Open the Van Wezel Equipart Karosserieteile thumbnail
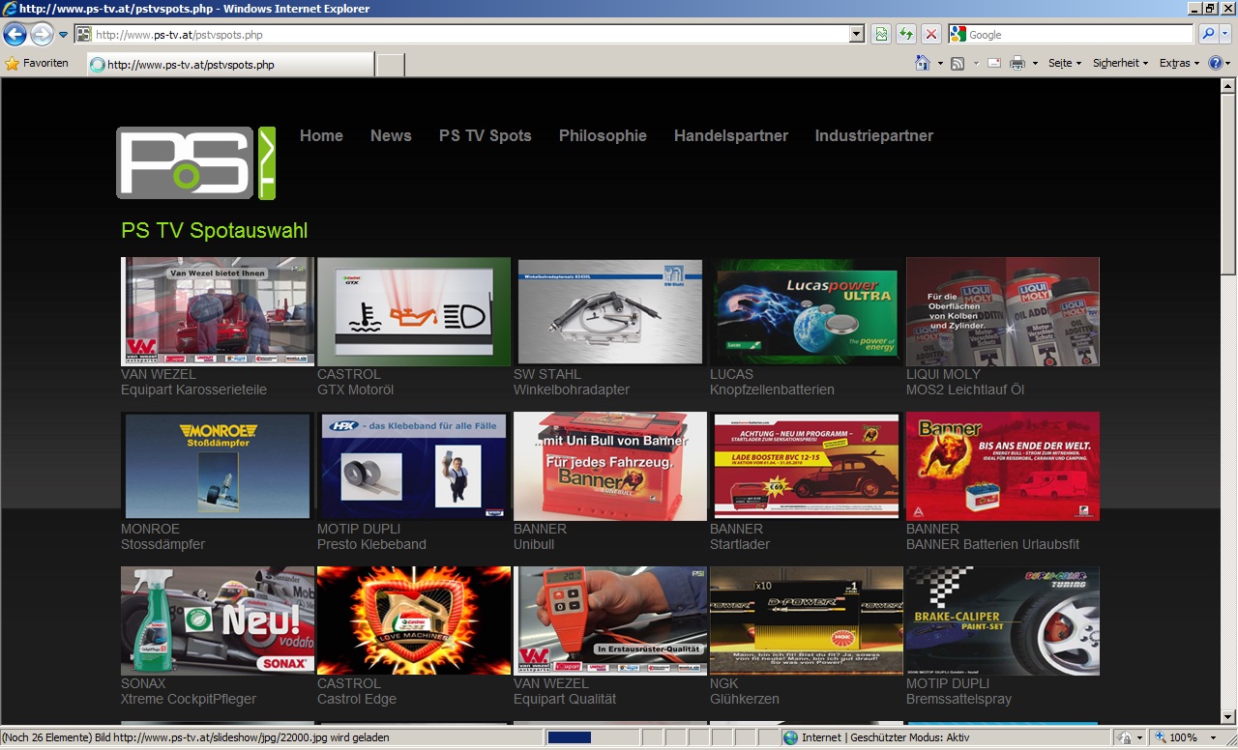The image size is (1238, 750). tap(218, 311)
